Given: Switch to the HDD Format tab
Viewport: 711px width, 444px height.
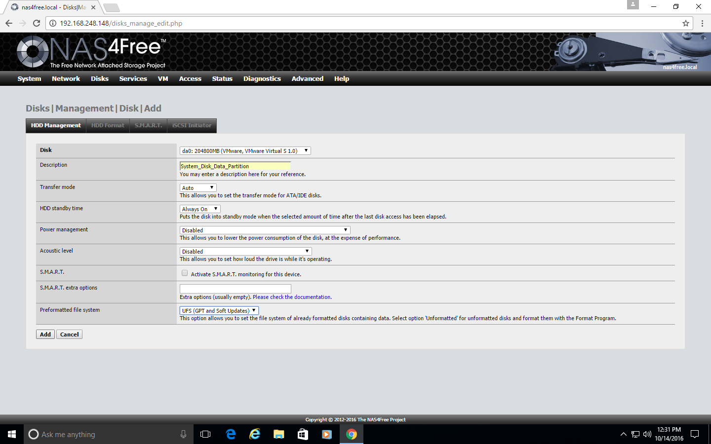Looking at the screenshot, I should (108, 126).
